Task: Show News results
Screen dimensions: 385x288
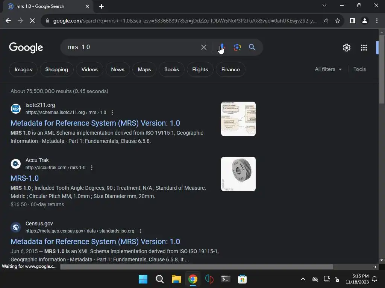Action: coord(118,69)
